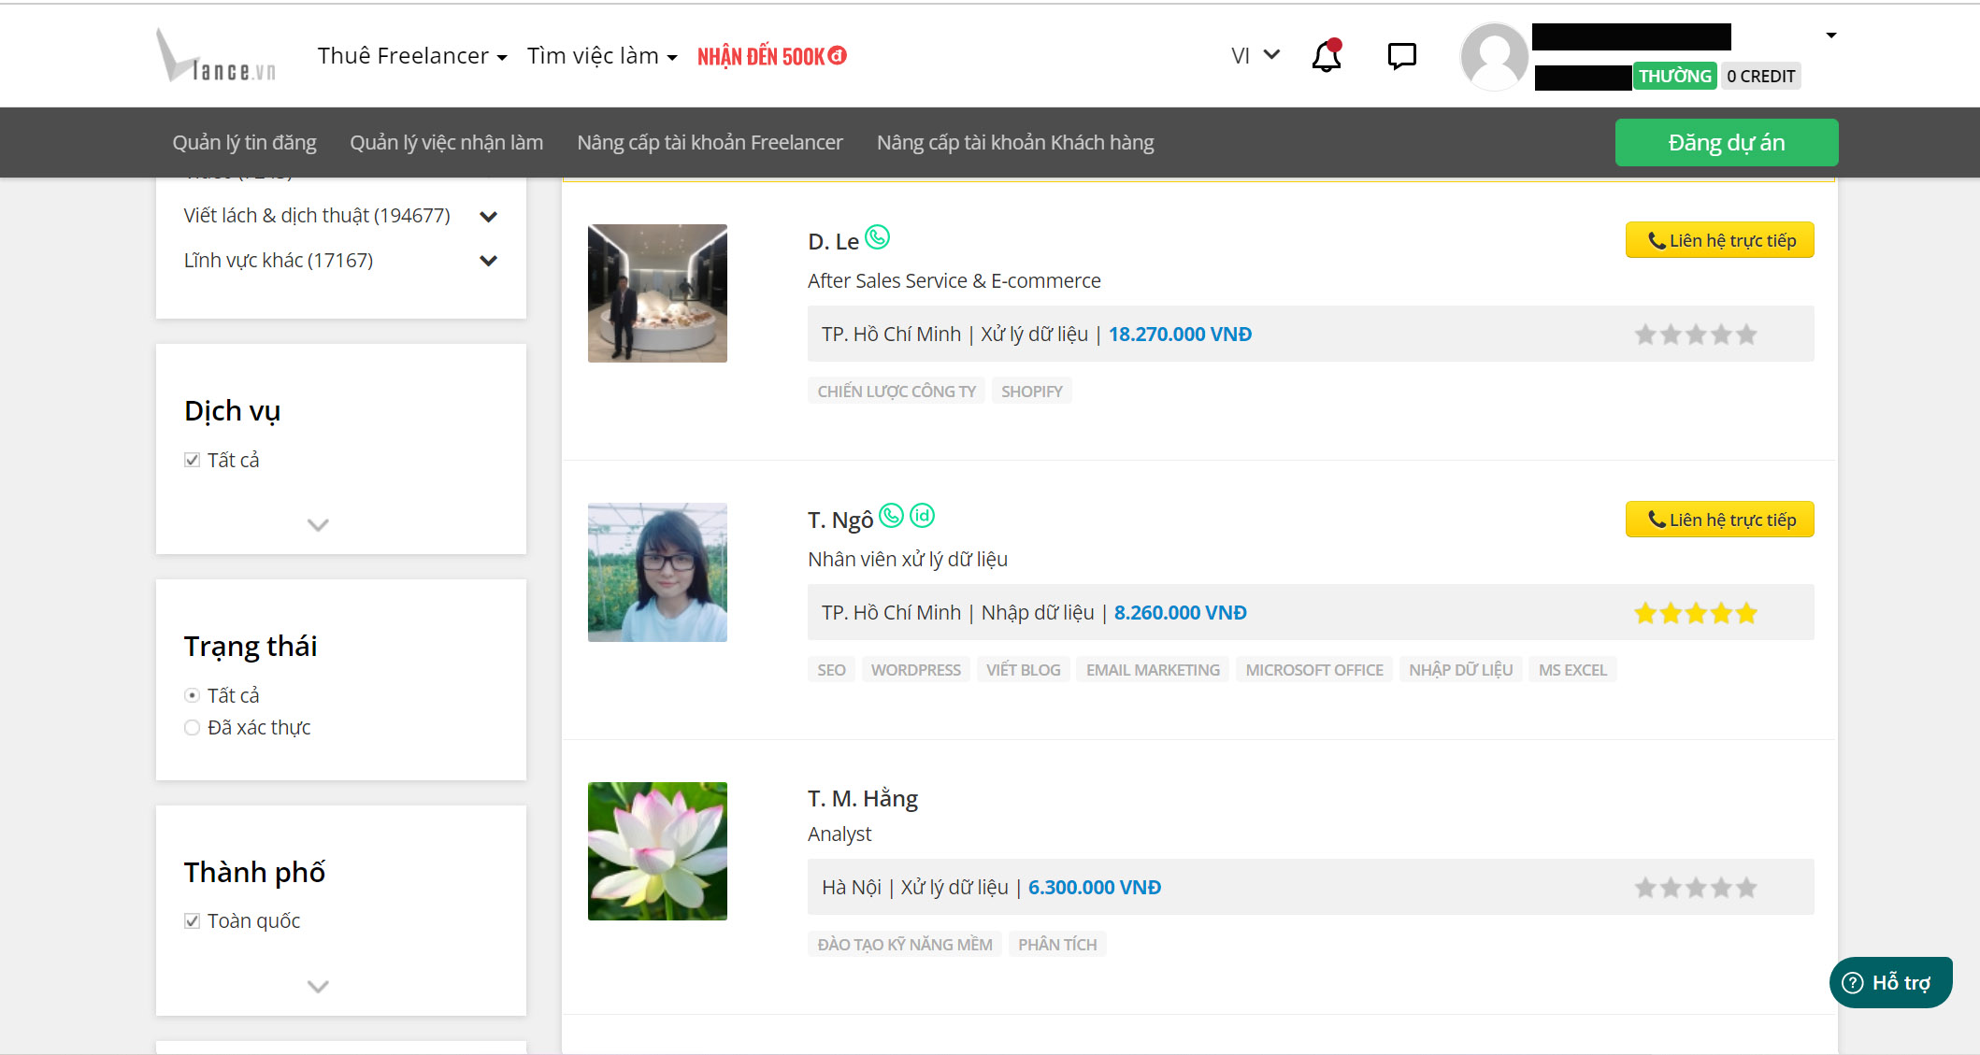Toggle the Toàn quốc checkbox under Thành phố
This screenshot has height=1055, width=1980.
[x=193, y=920]
